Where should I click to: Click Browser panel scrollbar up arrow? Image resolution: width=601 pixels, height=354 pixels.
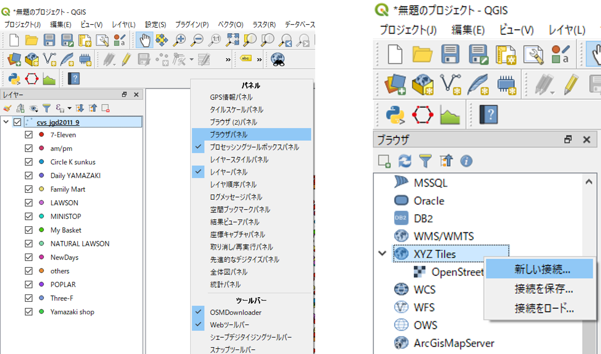point(589,182)
